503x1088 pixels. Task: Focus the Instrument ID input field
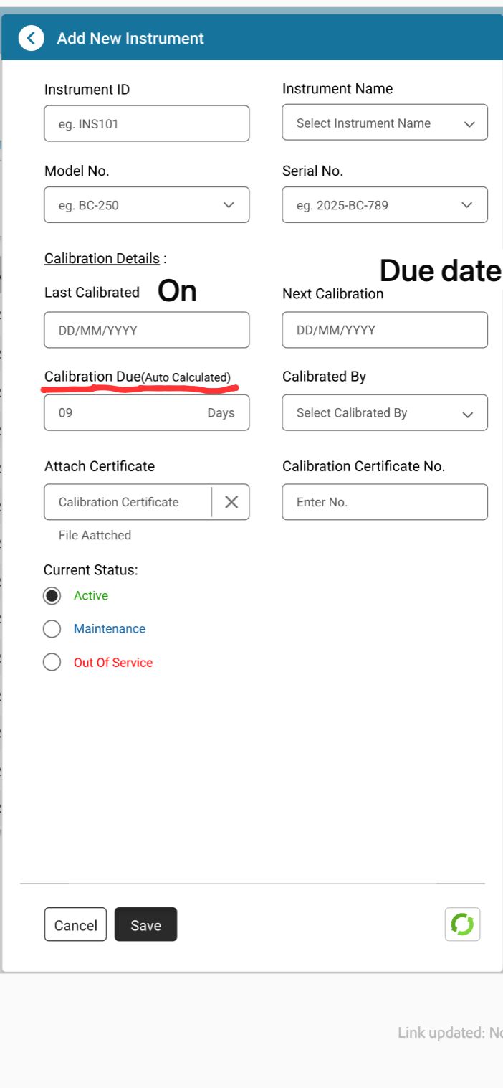click(146, 124)
